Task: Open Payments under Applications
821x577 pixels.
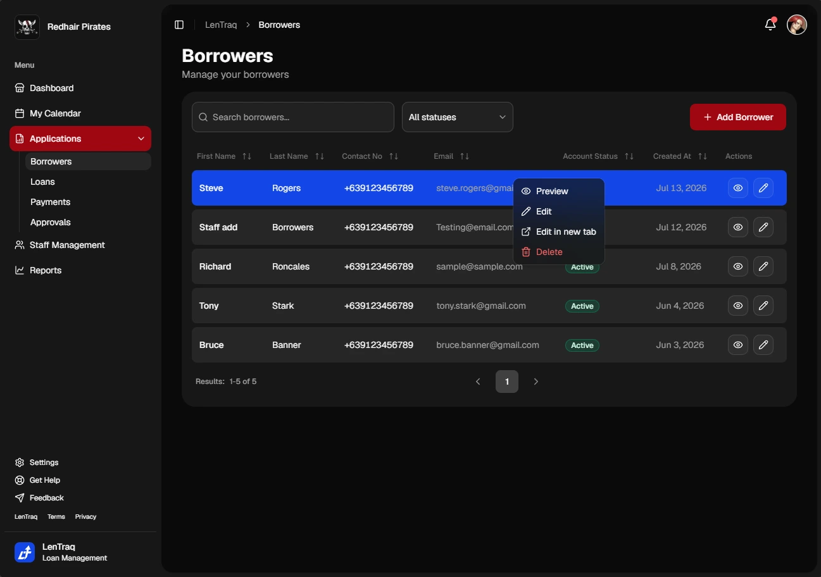Action: [x=88, y=202]
